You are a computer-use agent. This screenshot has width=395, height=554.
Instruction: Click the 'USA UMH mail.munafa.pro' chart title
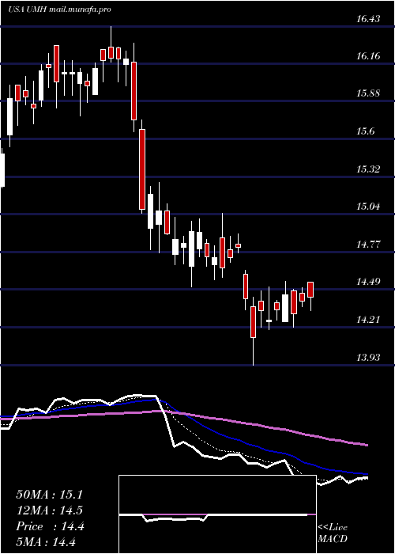(x=59, y=9)
